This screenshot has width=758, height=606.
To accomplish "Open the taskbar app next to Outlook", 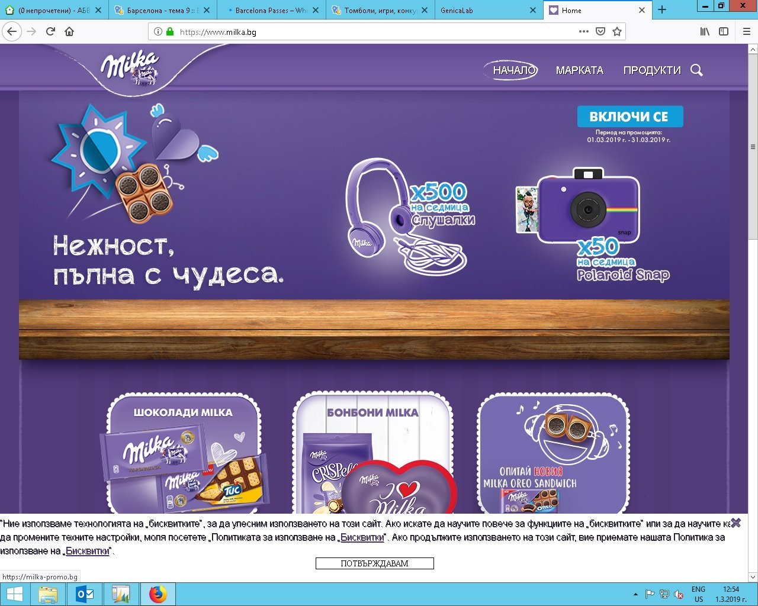I will pos(121,594).
